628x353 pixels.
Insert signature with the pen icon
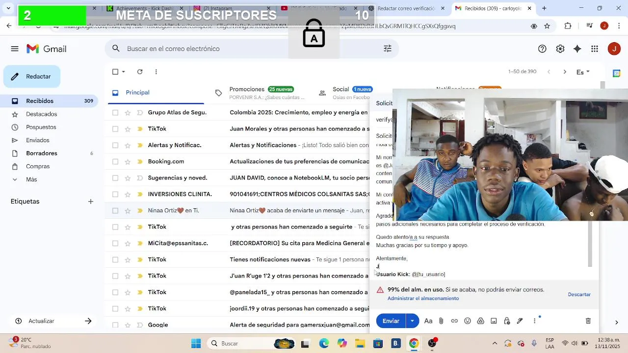520,321
